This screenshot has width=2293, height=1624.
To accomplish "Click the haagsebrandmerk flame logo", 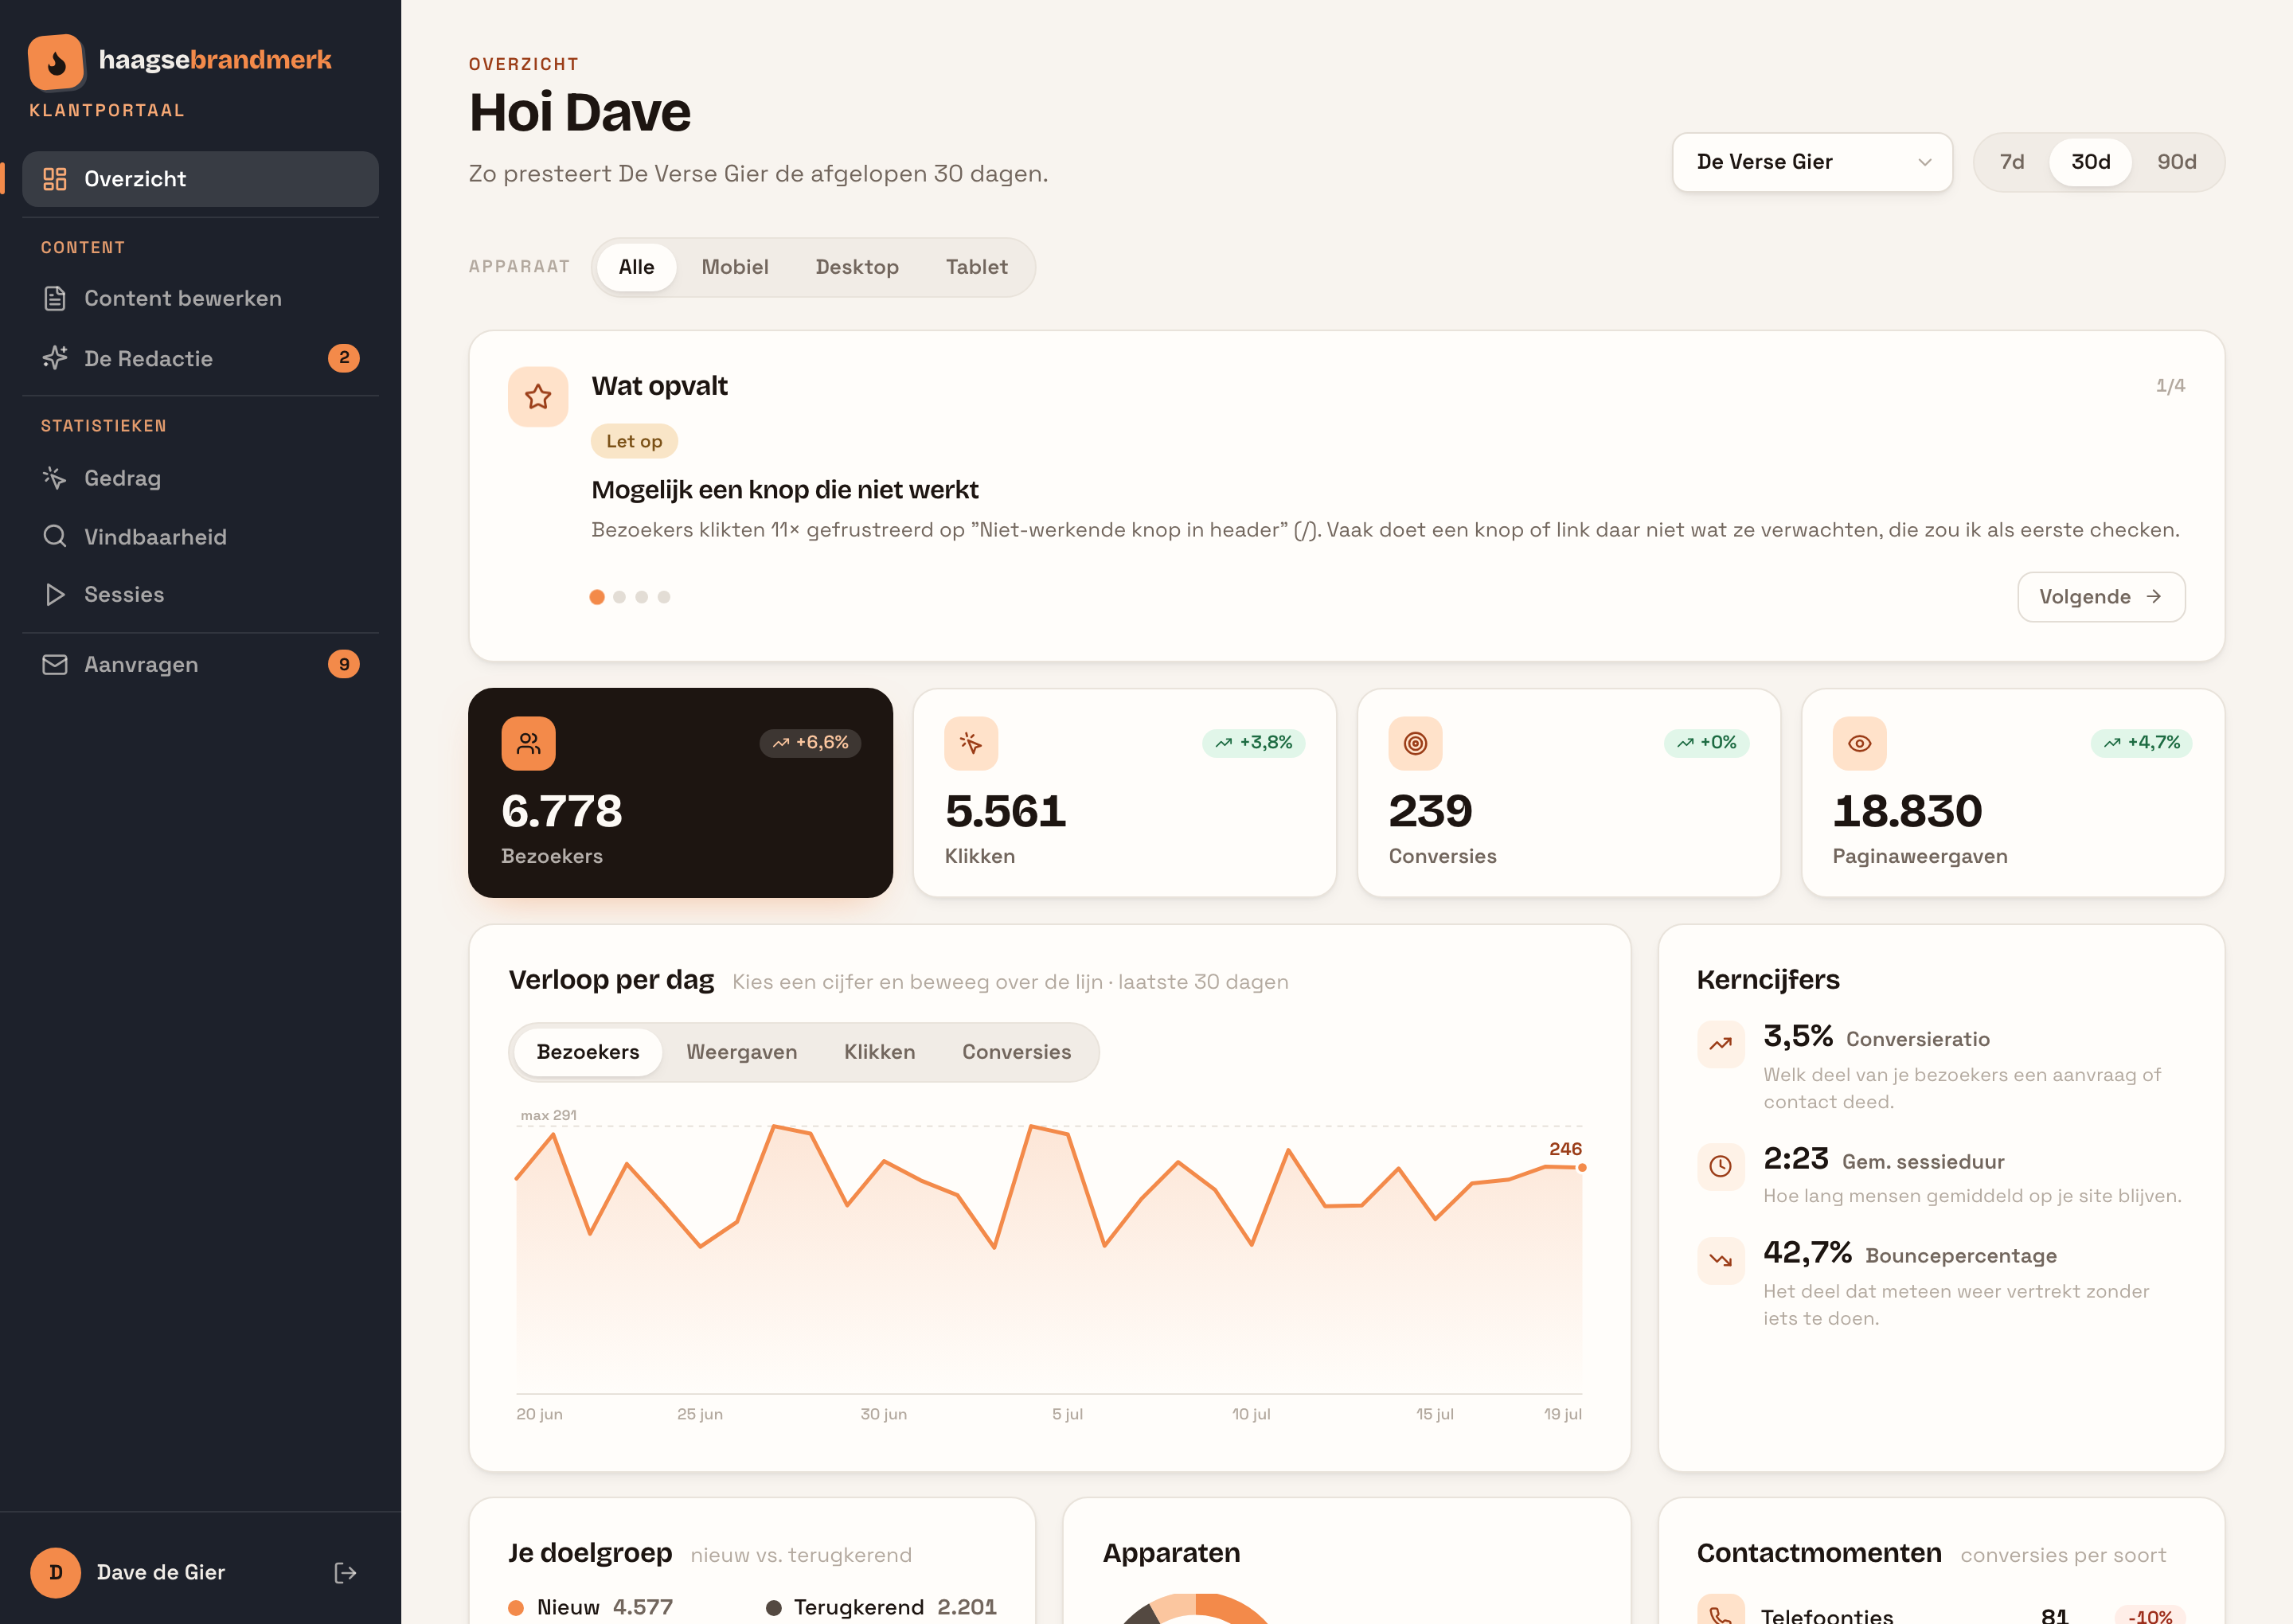I will point(56,62).
